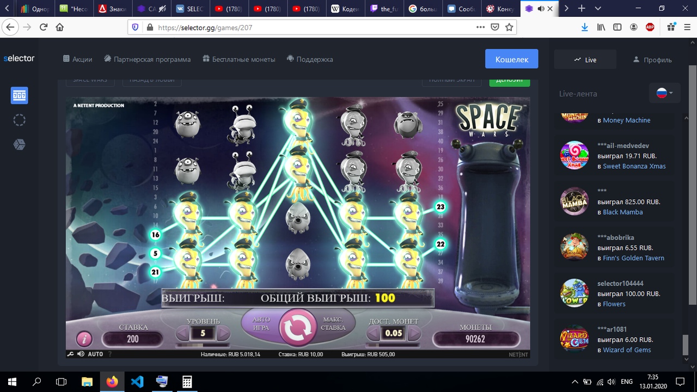Switch to the Wikipedia Кодек tab
This screenshot has width=697, height=392.
pyautogui.click(x=346, y=9)
